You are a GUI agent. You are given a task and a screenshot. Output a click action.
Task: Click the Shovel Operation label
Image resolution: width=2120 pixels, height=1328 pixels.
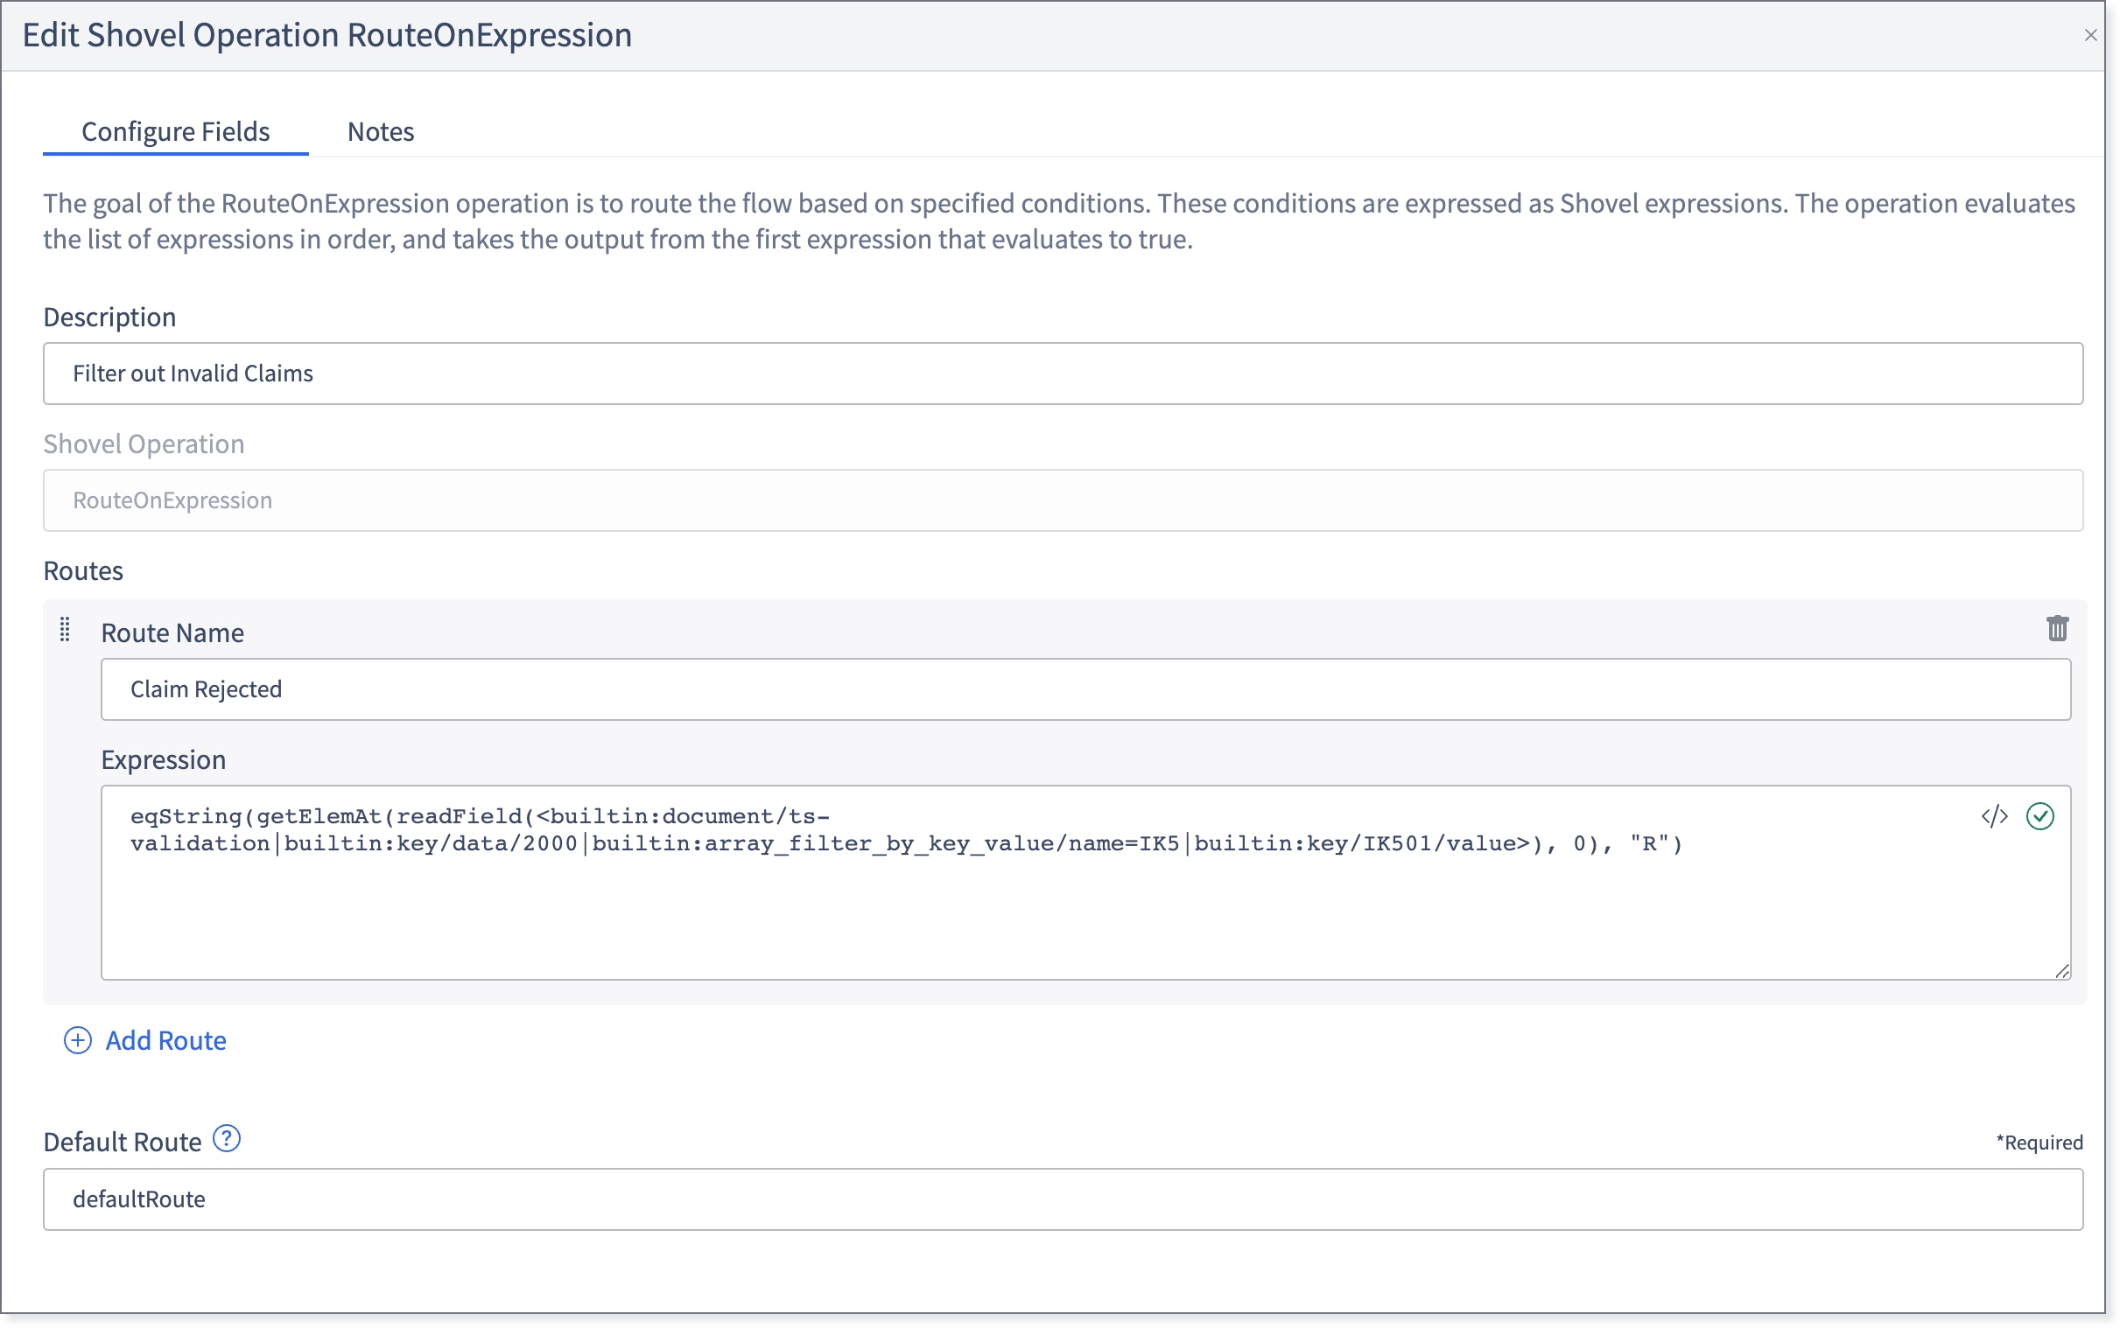[144, 444]
